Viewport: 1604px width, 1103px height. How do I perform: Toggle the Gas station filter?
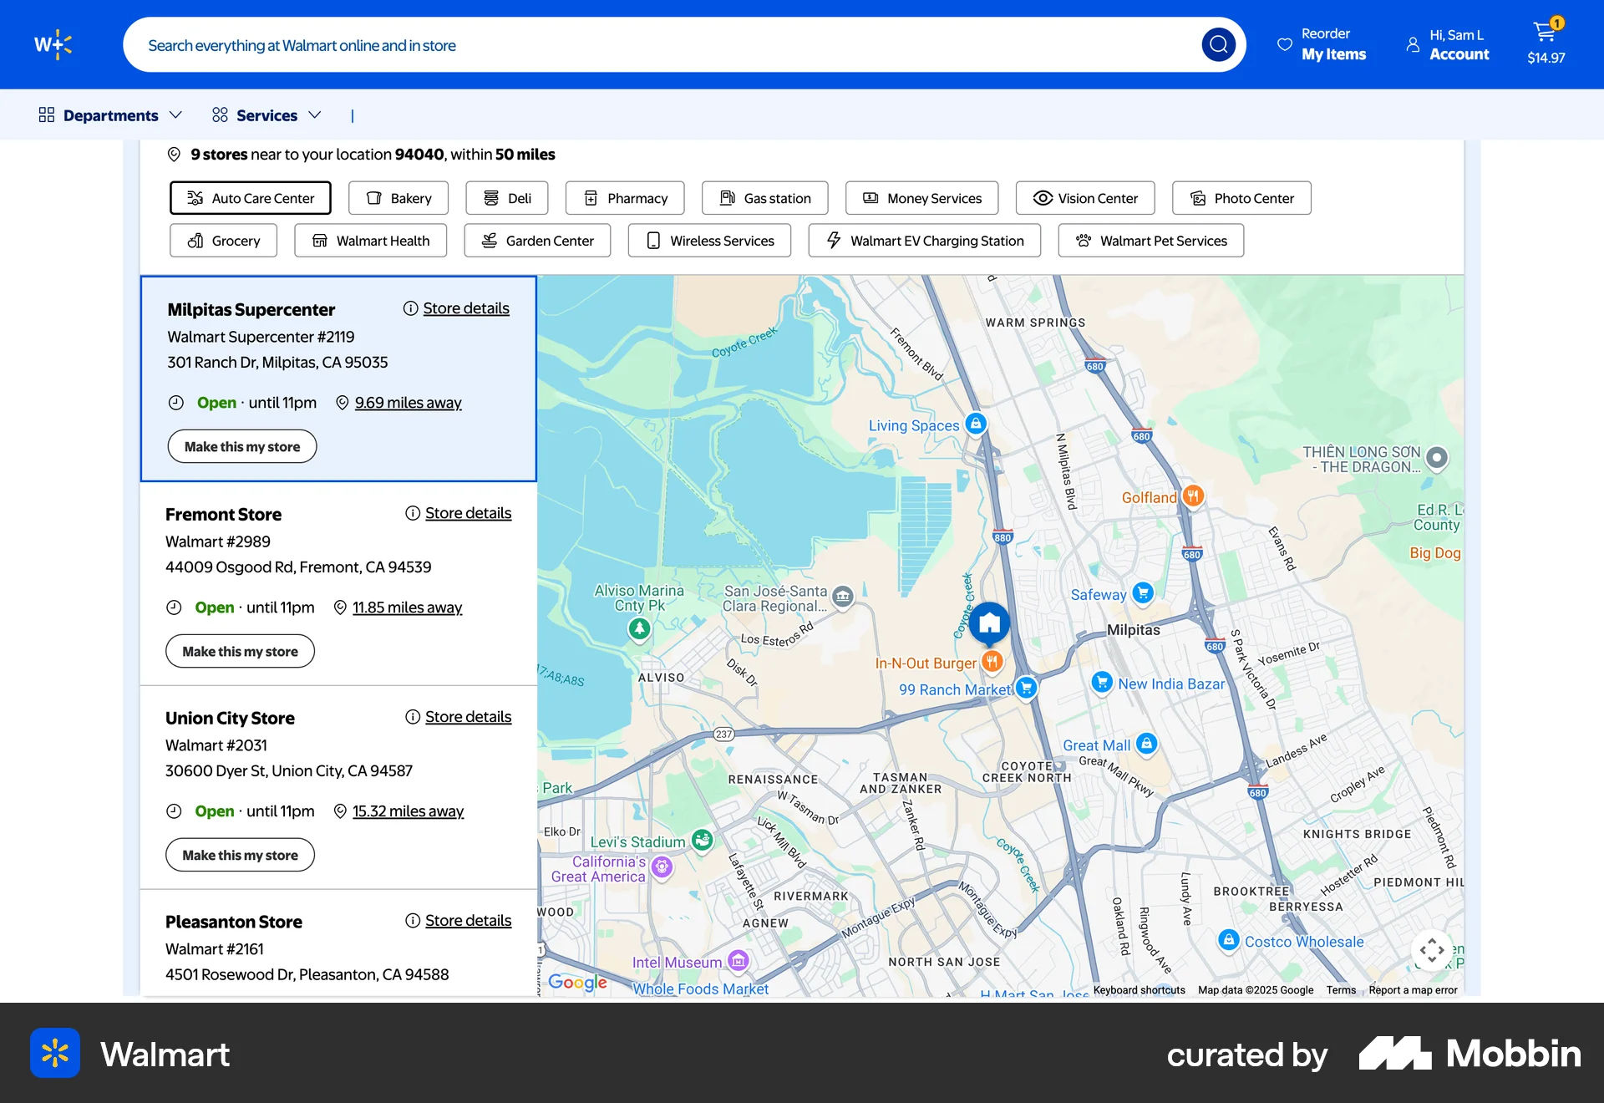[x=764, y=198]
